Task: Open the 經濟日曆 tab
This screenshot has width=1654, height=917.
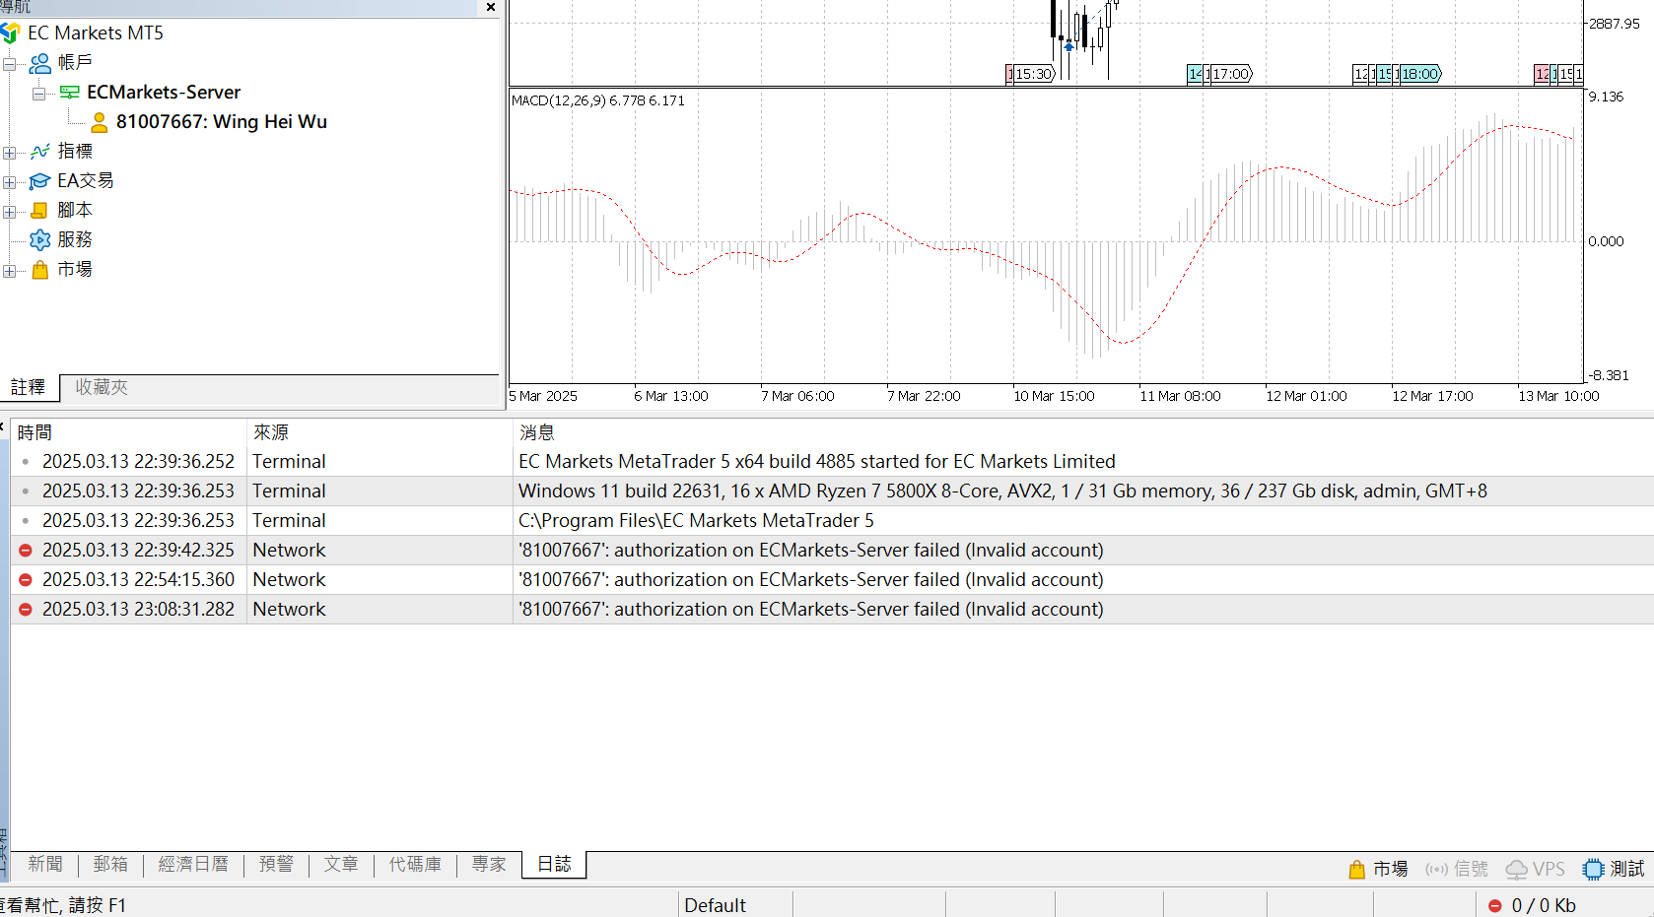Action: (x=193, y=864)
